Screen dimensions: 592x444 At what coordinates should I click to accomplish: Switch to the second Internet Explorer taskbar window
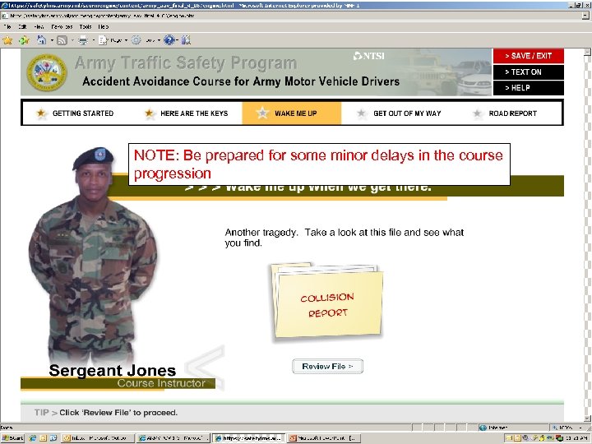pos(249,438)
